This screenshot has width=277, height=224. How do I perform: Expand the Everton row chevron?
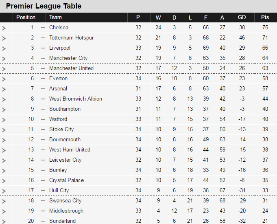tap(4, 79)
